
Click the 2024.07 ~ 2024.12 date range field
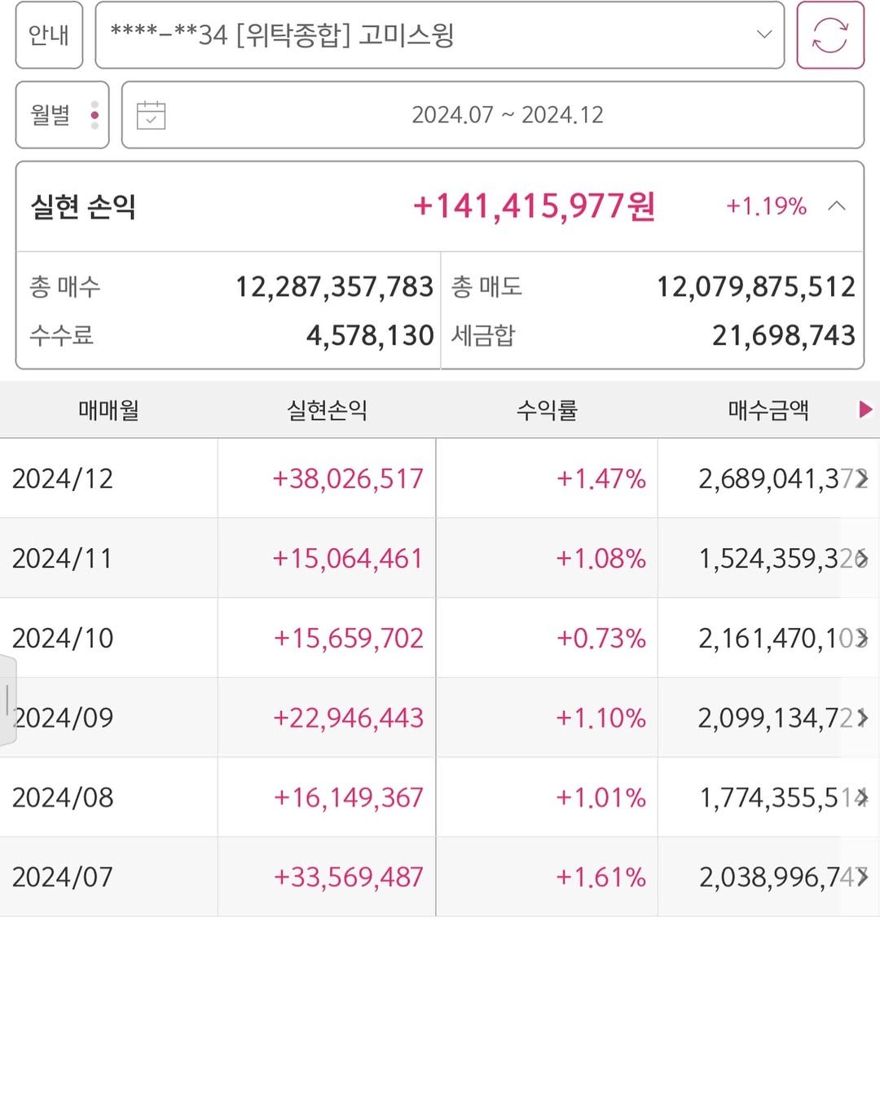(507, 115)
